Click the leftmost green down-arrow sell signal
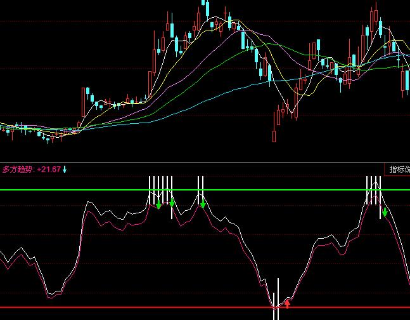Viewport: 410px width, 320px height. coord(158,204)
